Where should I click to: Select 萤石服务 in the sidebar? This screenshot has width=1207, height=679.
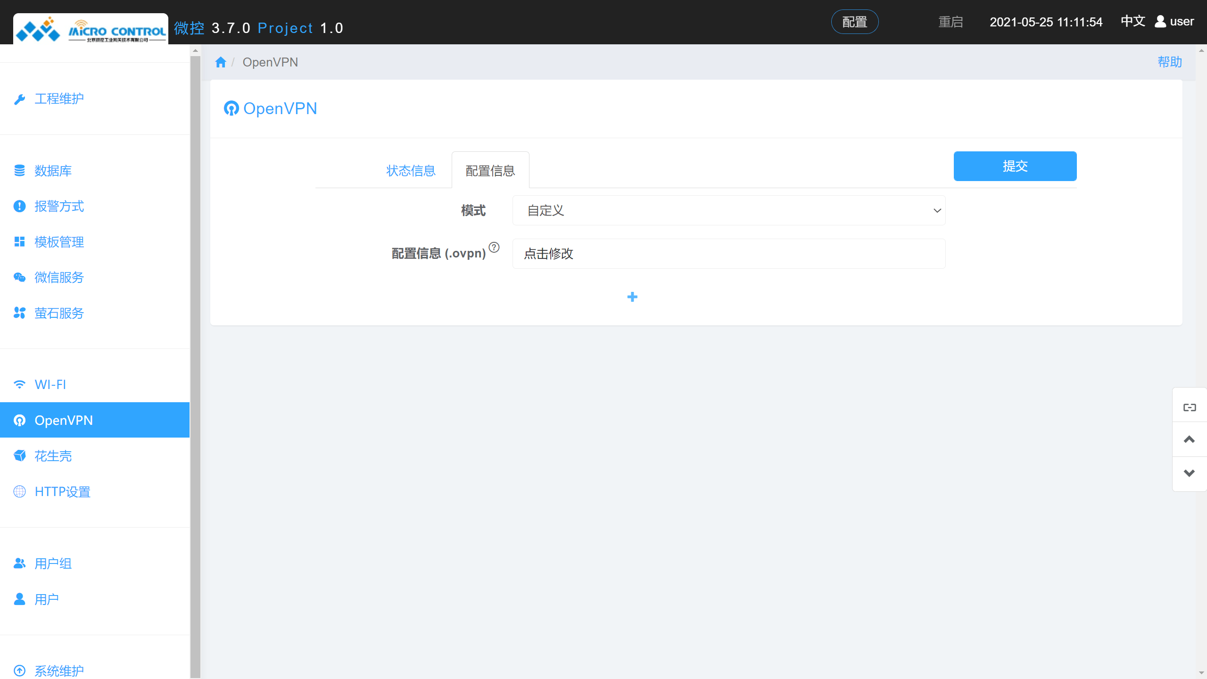(x=59, y=313)
